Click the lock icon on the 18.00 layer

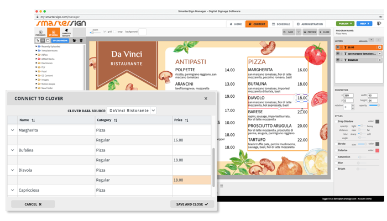341,47
